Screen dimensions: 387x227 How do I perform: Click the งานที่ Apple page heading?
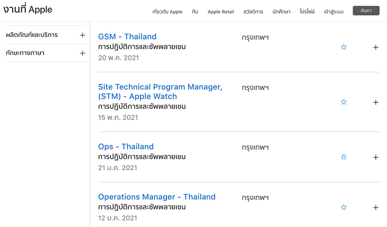coord(27,10)
